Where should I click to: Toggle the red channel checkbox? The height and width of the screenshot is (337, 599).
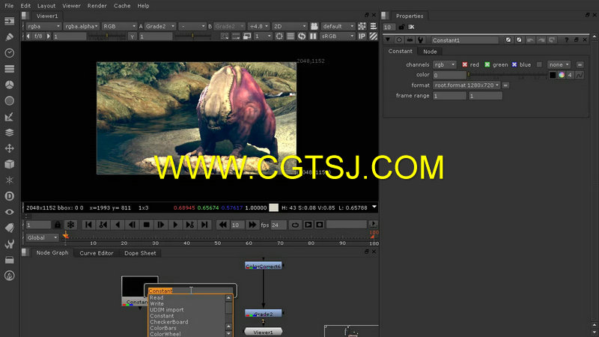coord(464,64)
